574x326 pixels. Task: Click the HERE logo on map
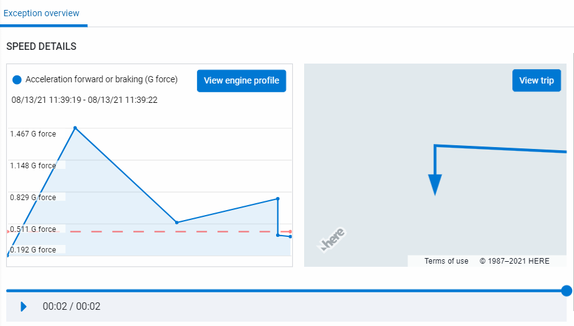332,240
